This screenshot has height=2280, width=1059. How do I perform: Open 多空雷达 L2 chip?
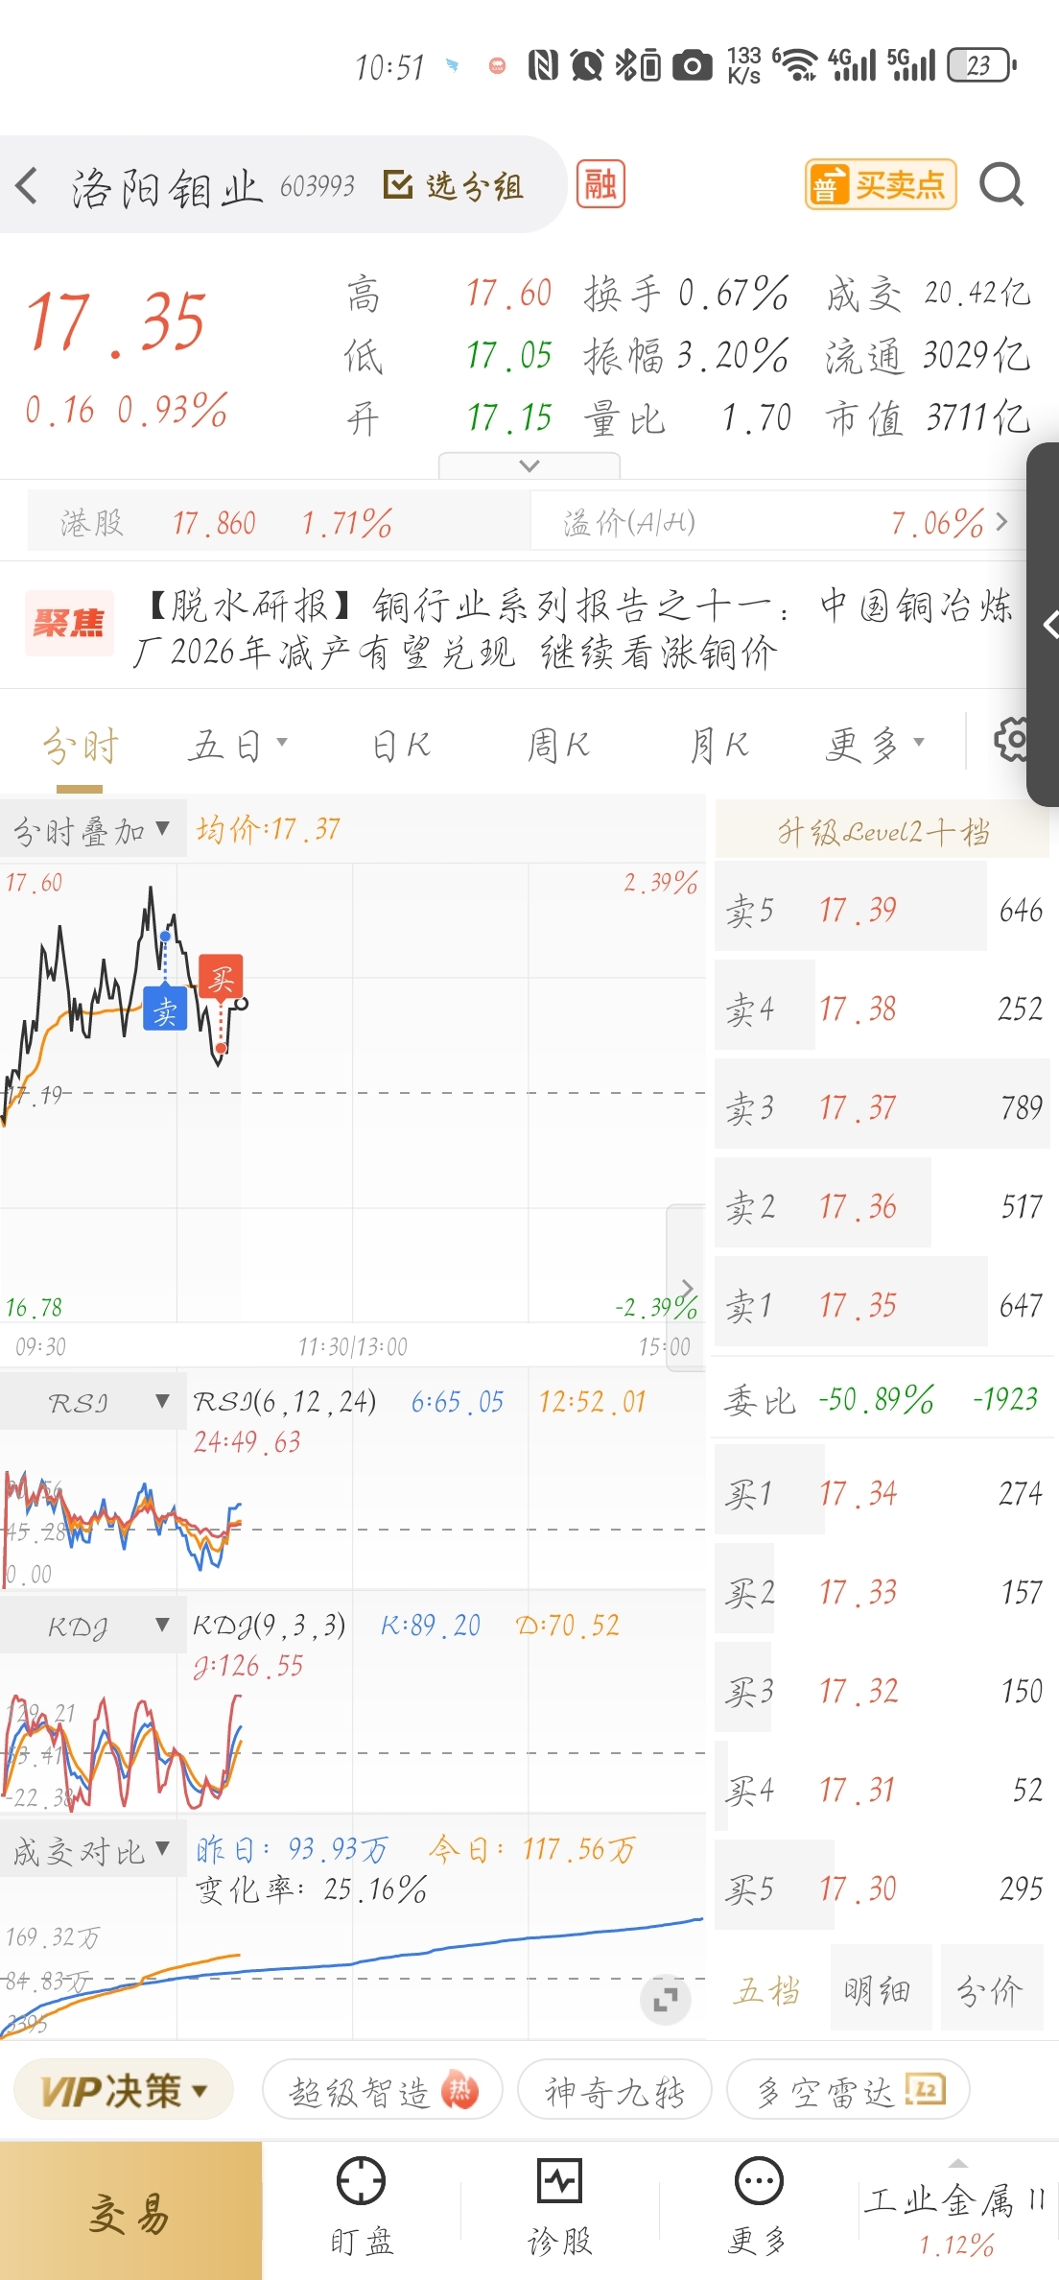click(849, 2090)
